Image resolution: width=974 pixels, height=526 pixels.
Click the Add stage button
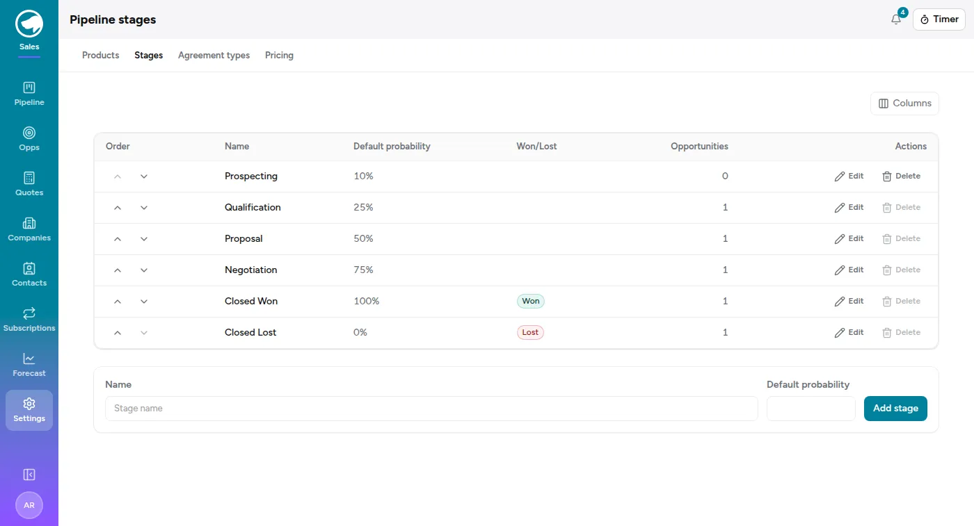point(895,409)
